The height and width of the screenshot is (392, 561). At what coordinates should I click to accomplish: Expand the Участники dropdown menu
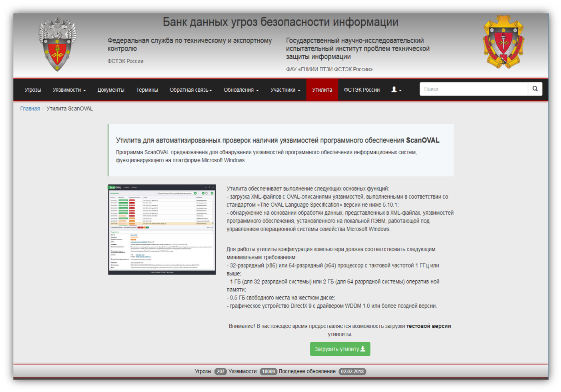(285, 90)
